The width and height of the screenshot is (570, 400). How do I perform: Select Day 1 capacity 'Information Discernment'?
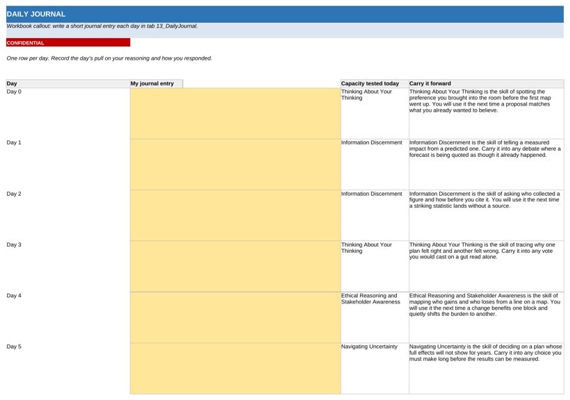coord(375,165)
